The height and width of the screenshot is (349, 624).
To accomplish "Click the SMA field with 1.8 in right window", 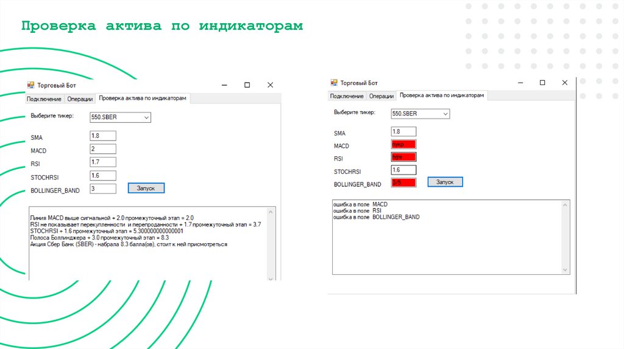I will pos(403,131).
